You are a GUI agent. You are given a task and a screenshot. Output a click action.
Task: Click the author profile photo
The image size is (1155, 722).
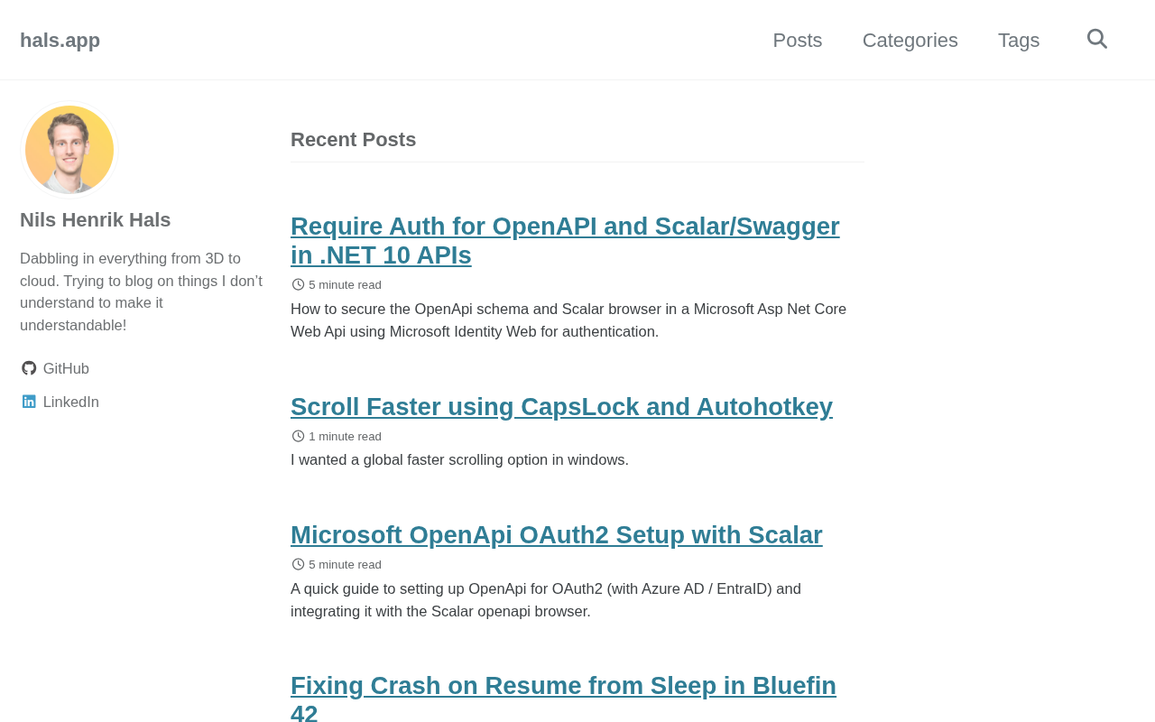click(69, 150)
